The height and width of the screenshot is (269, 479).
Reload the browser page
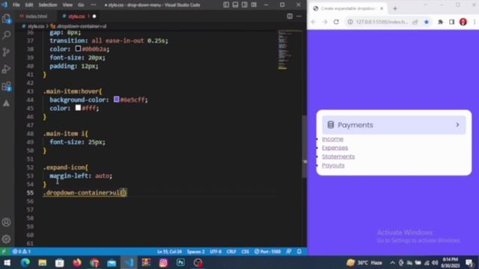pos(336,22)
